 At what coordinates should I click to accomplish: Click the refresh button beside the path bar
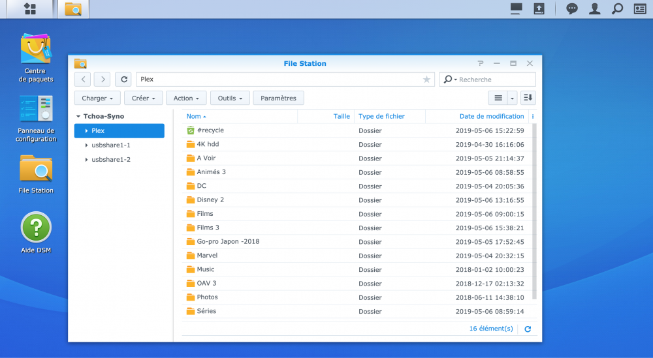[x=123, y=80]
